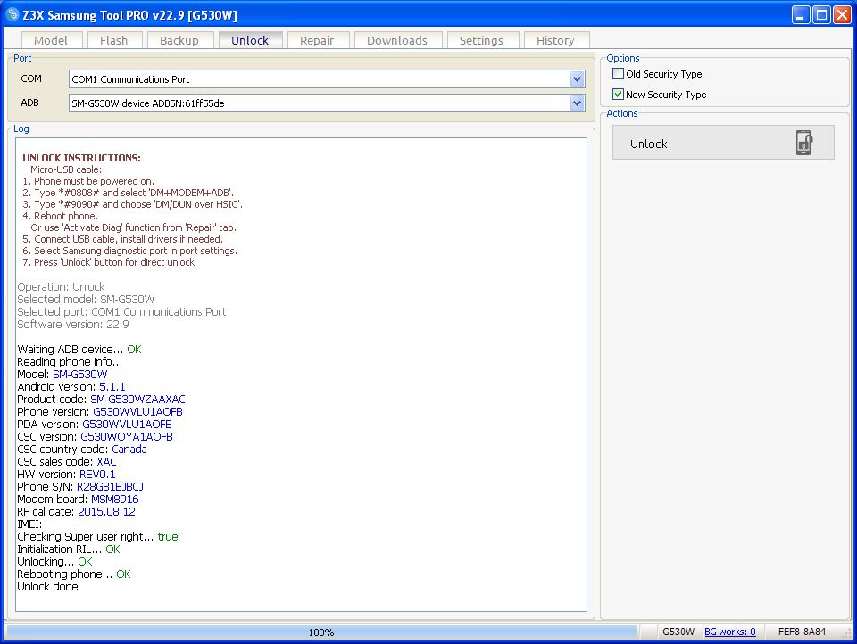
Task: Click the phone unlock icon in Actions
Action: point(803,143)
